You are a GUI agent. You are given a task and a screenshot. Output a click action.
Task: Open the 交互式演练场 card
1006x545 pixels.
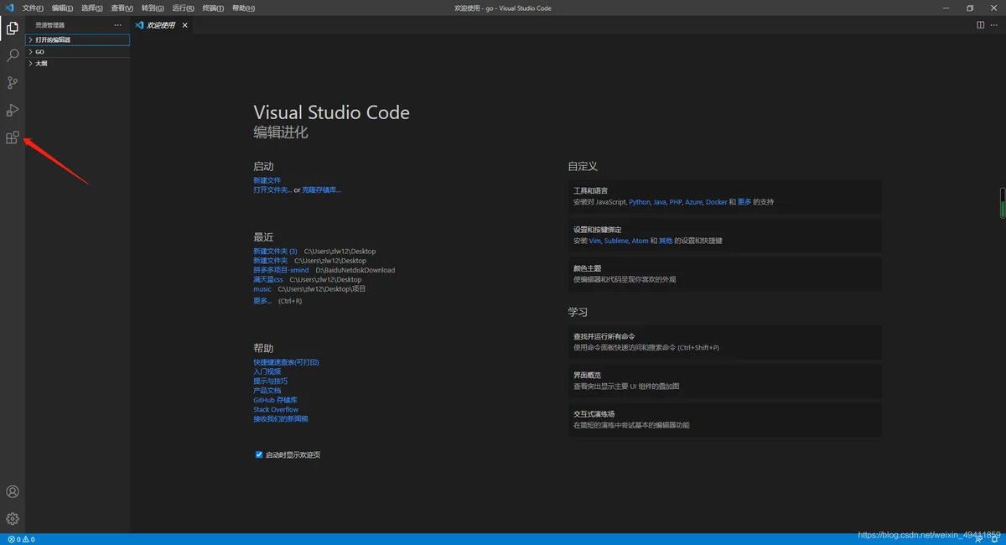point(724,419)
